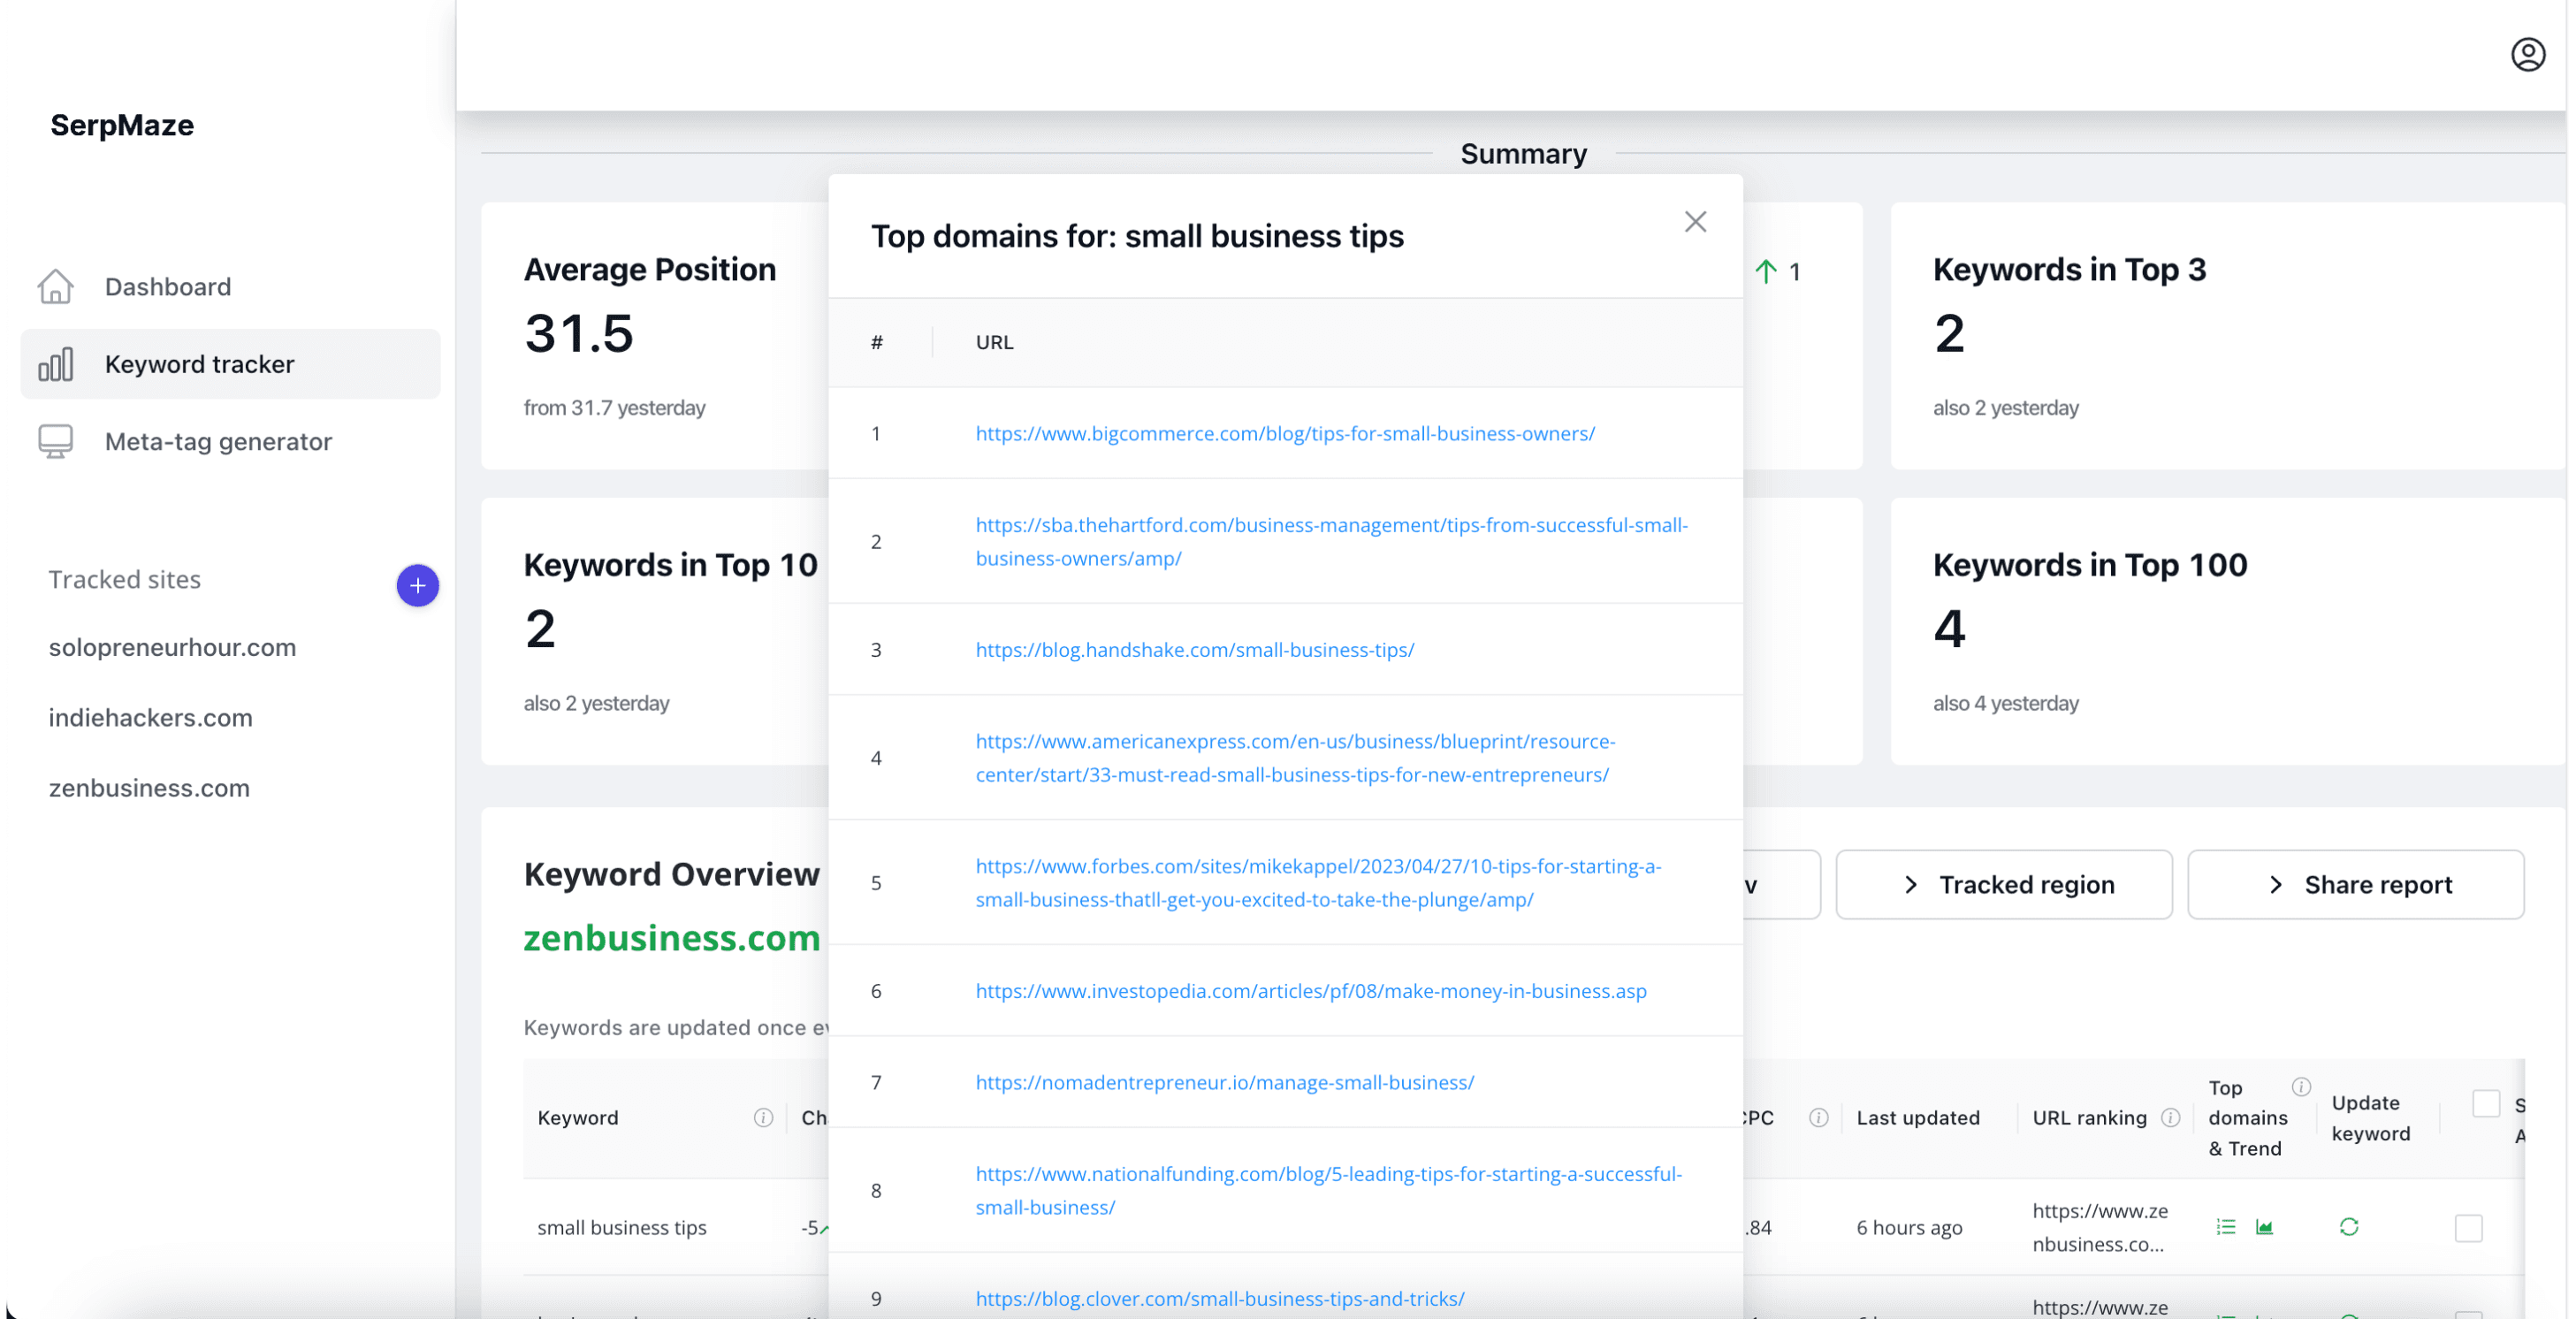Click the Average Position value 31.5

point(578,333)
